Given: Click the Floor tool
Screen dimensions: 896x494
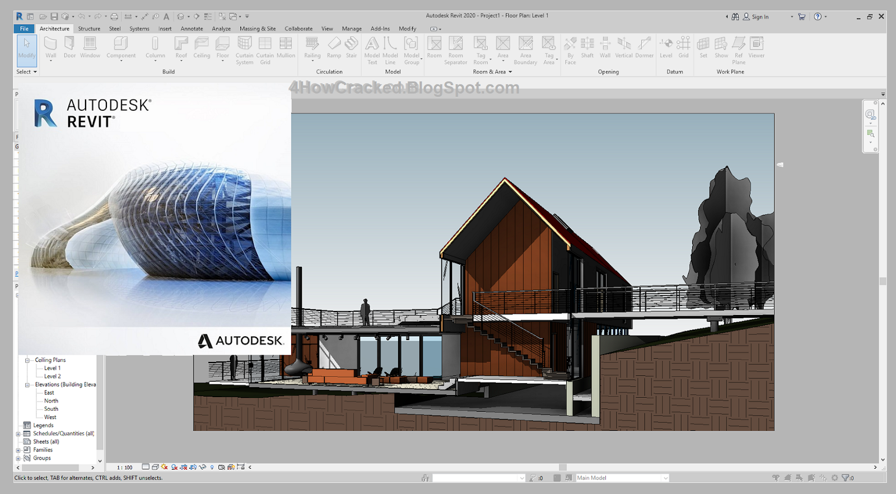Looking at the screenshot, I should tap(223, 48).
